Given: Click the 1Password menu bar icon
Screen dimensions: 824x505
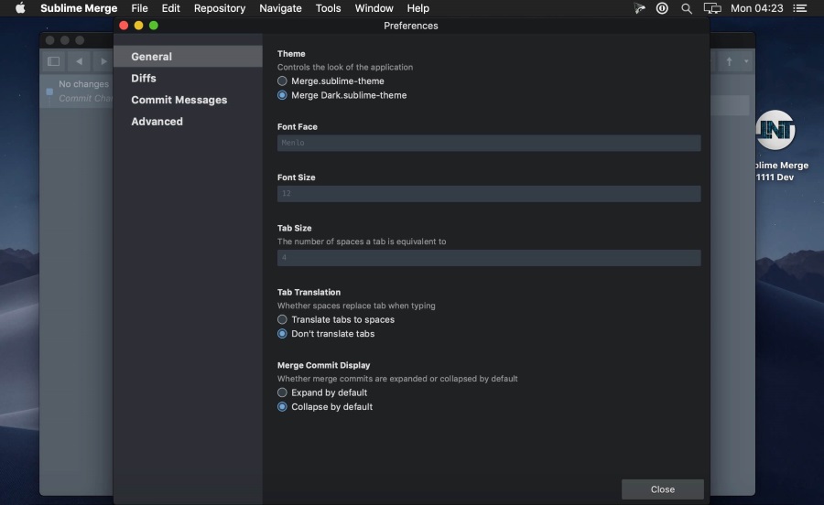Looking at the screenshot, I should pyautogui.click(x=662, y=8).
